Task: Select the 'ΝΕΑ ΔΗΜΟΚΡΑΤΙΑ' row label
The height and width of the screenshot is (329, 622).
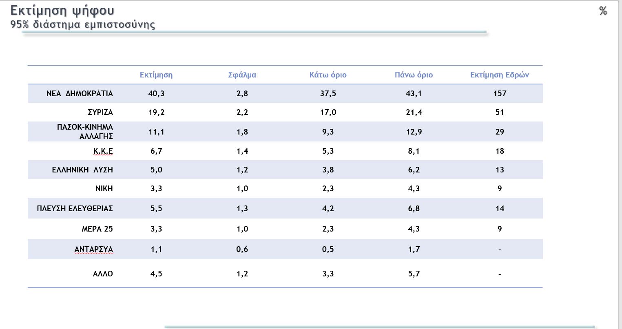Action: point(80,94)
